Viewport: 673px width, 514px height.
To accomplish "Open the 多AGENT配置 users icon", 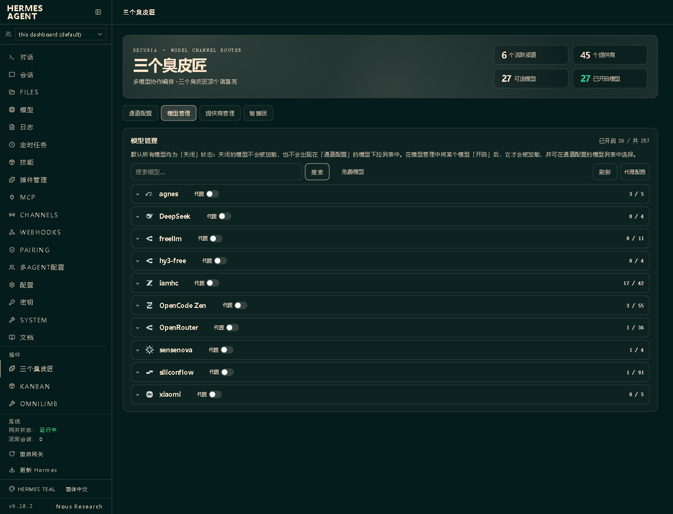I will [12, 267].
